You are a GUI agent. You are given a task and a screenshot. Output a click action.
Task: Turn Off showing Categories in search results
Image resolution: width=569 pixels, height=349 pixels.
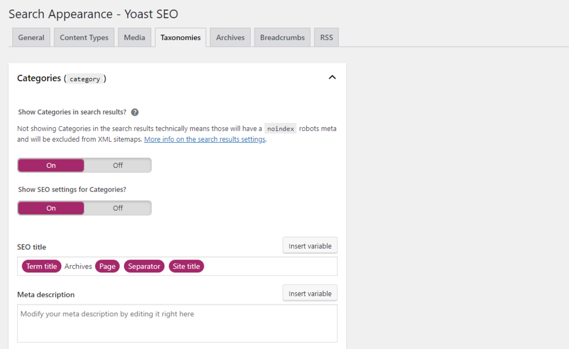(117, 165)
